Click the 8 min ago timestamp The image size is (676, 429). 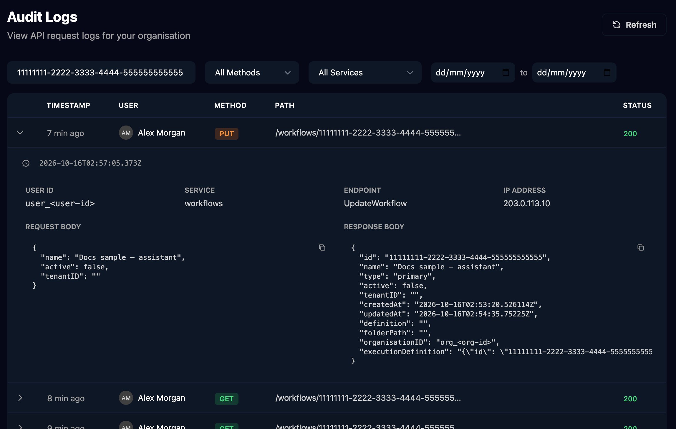(66, 399)
